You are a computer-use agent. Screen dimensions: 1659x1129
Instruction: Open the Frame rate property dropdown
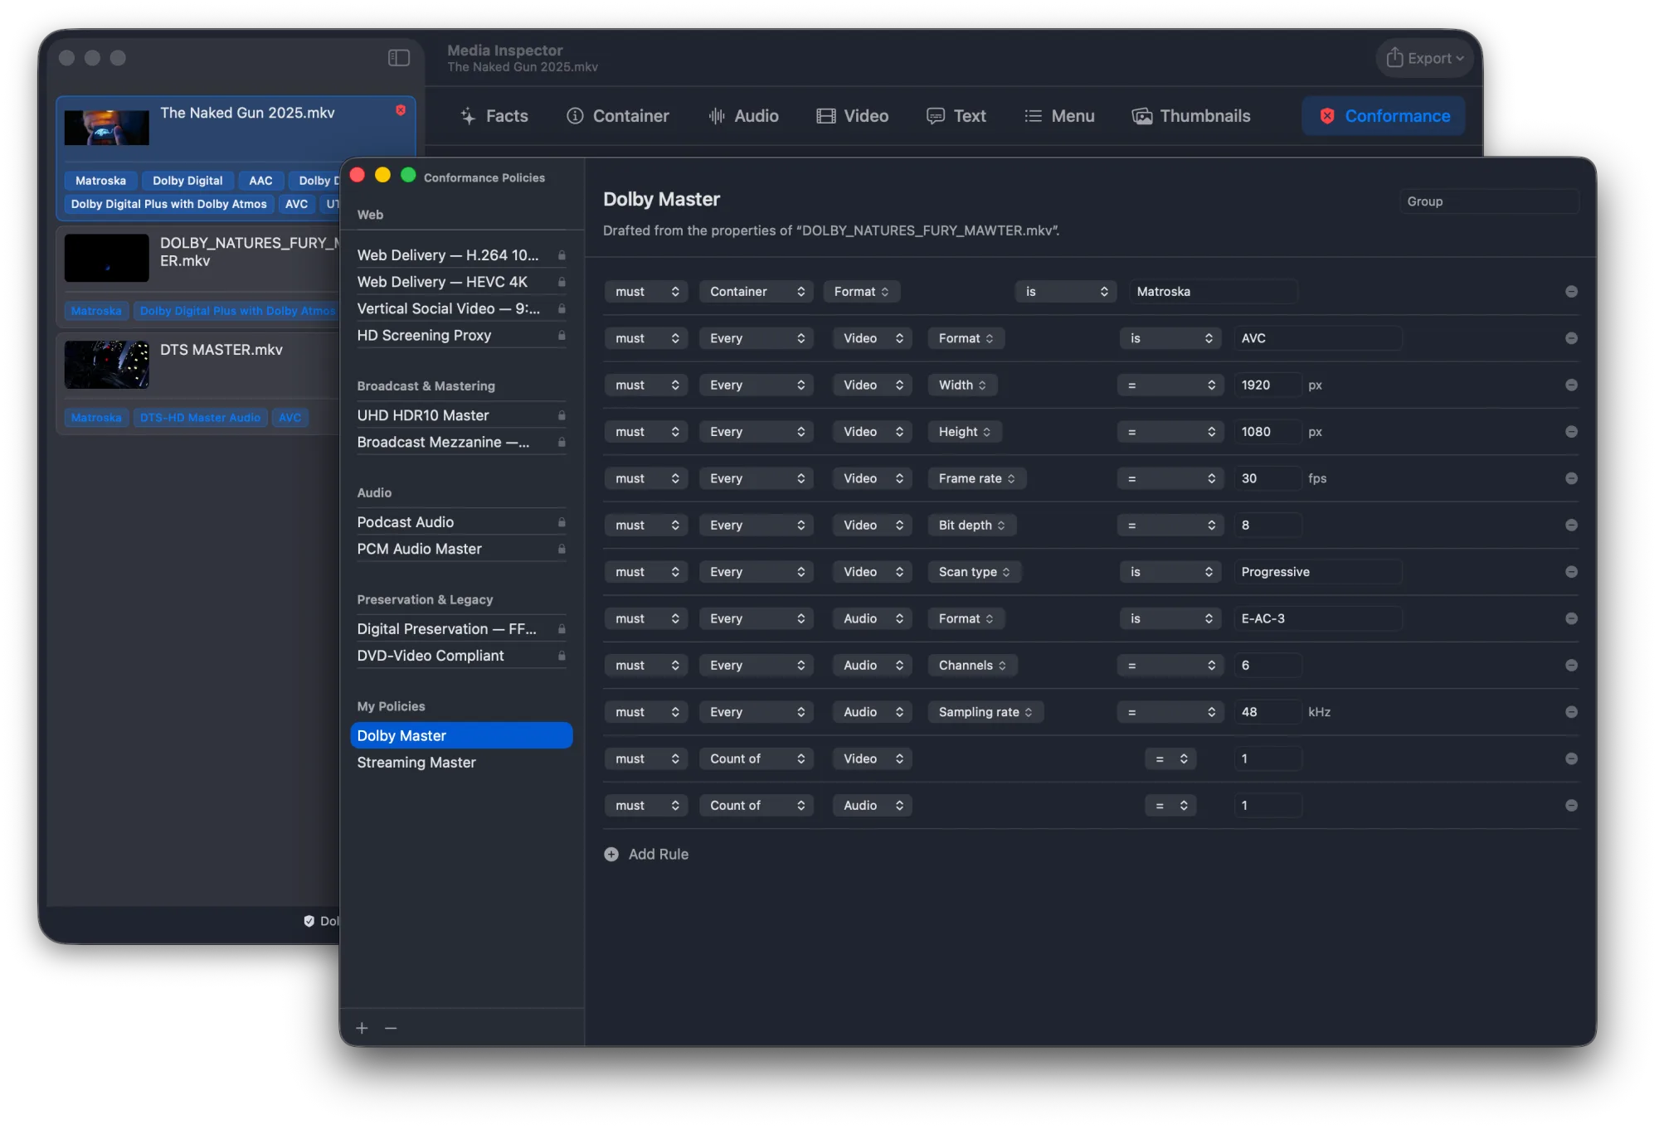(977, 478)
